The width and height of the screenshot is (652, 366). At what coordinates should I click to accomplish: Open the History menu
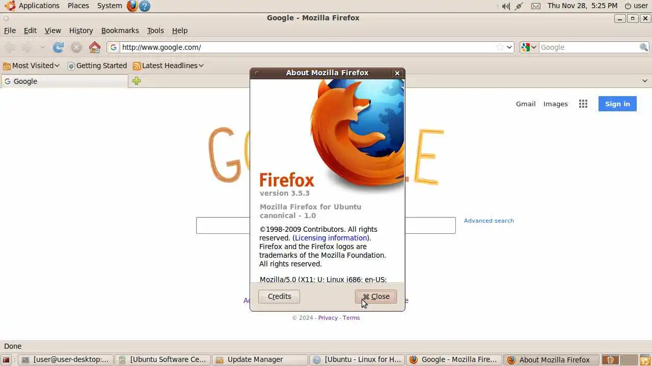click(x=81, y=30)
